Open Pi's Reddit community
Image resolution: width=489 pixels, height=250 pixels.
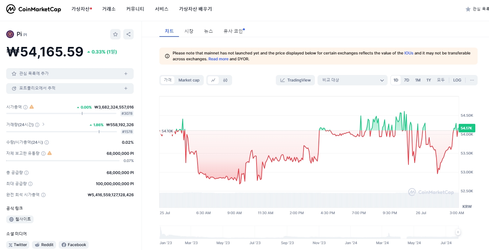pos(44,244)
